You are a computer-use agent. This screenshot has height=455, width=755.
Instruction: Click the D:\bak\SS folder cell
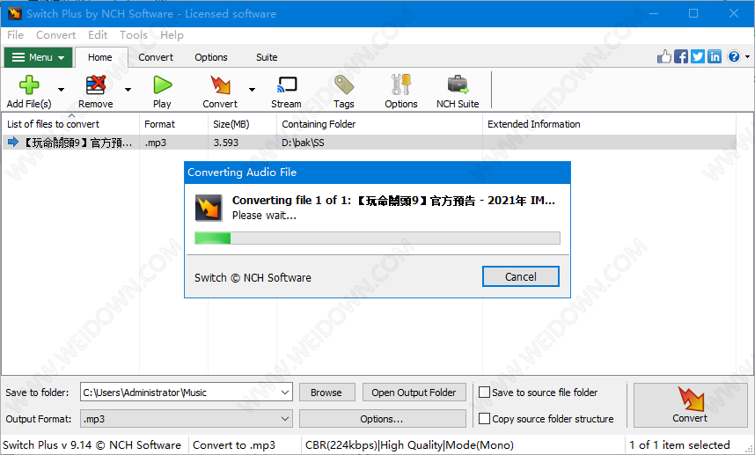(x=303, y=143)
